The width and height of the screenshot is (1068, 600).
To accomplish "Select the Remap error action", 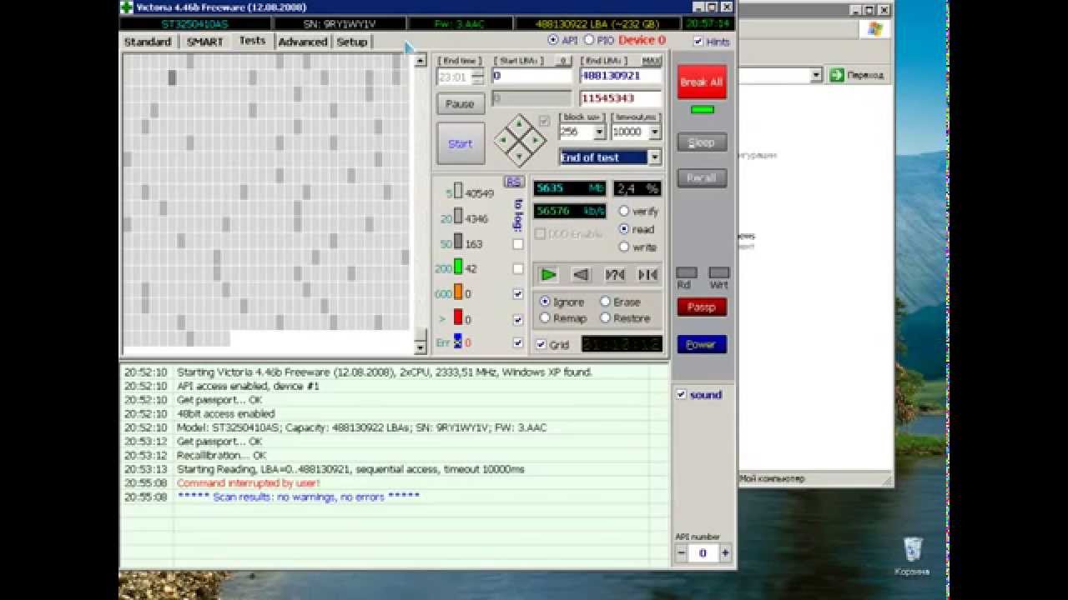I will click(545, 318).
